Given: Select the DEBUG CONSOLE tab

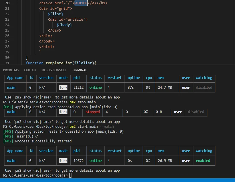Looking at the screenshot, I should point(54,70).
